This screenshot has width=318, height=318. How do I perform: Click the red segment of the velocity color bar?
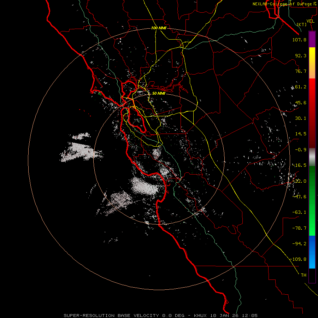[x=312, y=113]
